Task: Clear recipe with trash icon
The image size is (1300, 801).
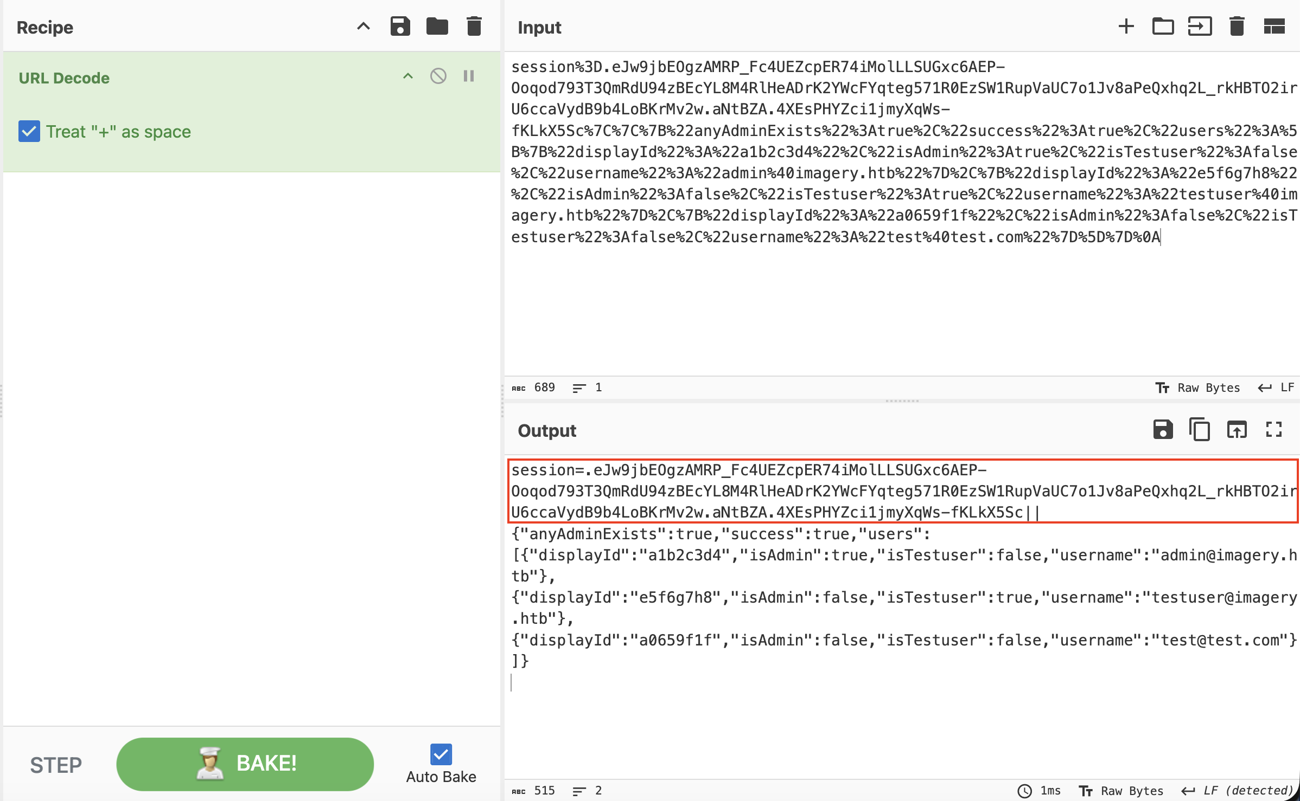Action: (x=474, y=26)
